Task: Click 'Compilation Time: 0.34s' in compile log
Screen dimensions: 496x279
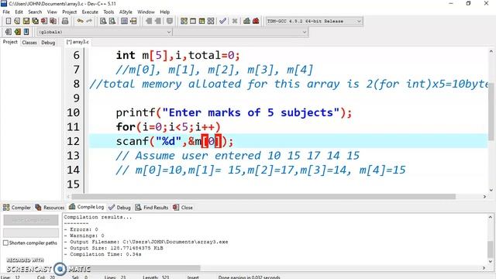Action: point(102,254)
